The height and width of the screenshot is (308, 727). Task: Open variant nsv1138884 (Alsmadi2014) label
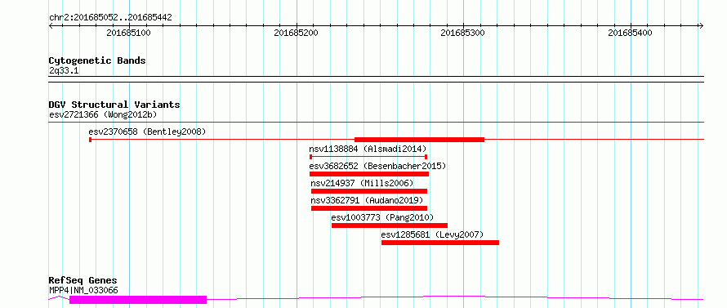tap(368, 149)
